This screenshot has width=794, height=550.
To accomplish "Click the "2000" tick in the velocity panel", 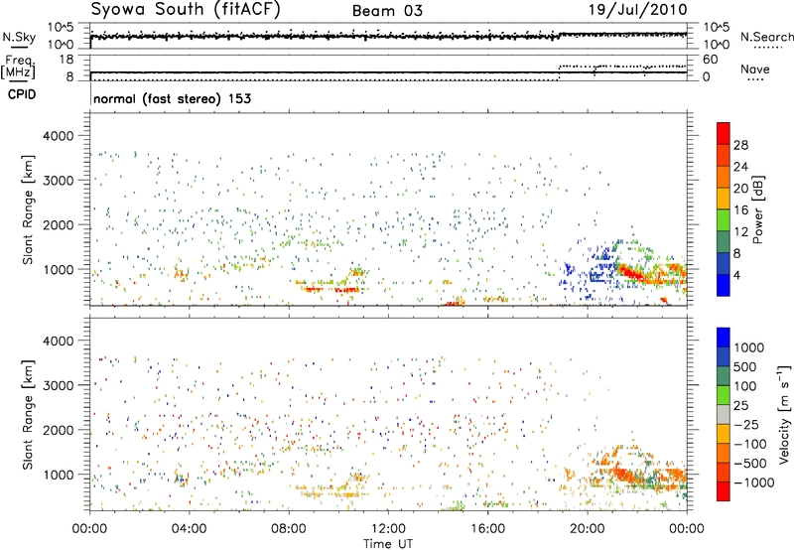I will coord(58,430).
